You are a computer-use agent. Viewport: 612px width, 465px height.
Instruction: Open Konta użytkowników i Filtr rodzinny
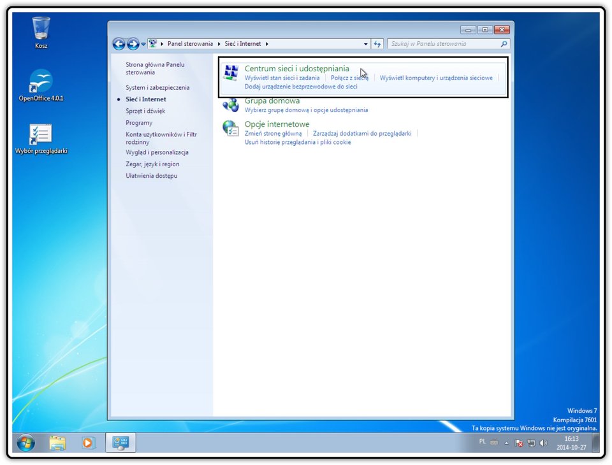coord(161,138)
